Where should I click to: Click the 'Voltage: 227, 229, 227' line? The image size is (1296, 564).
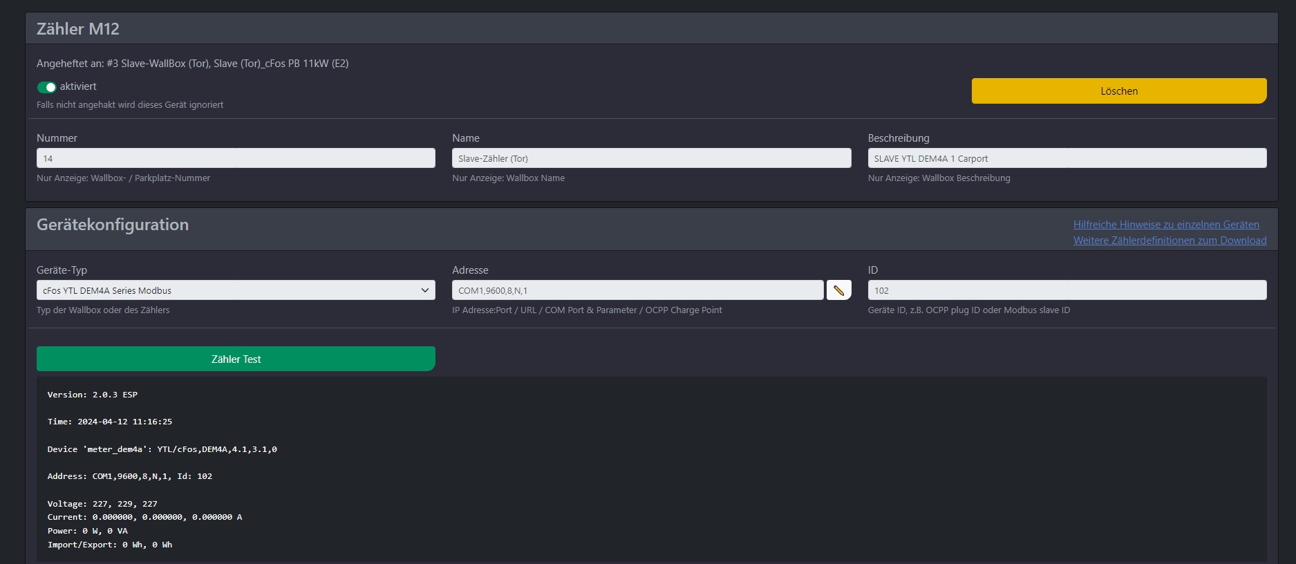(x=102, y=504)
